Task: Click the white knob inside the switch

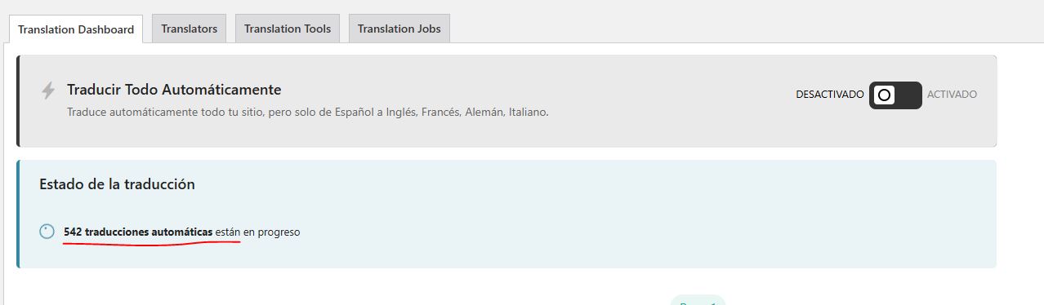Action: [x=883, y=95]
